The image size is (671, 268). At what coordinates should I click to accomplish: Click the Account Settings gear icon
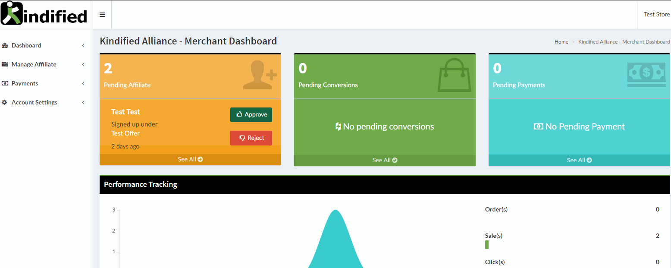(5, 102)
